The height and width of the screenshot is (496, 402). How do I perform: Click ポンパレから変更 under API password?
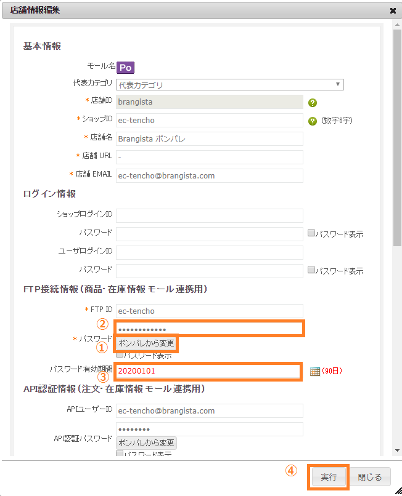(x=146, y=443)
